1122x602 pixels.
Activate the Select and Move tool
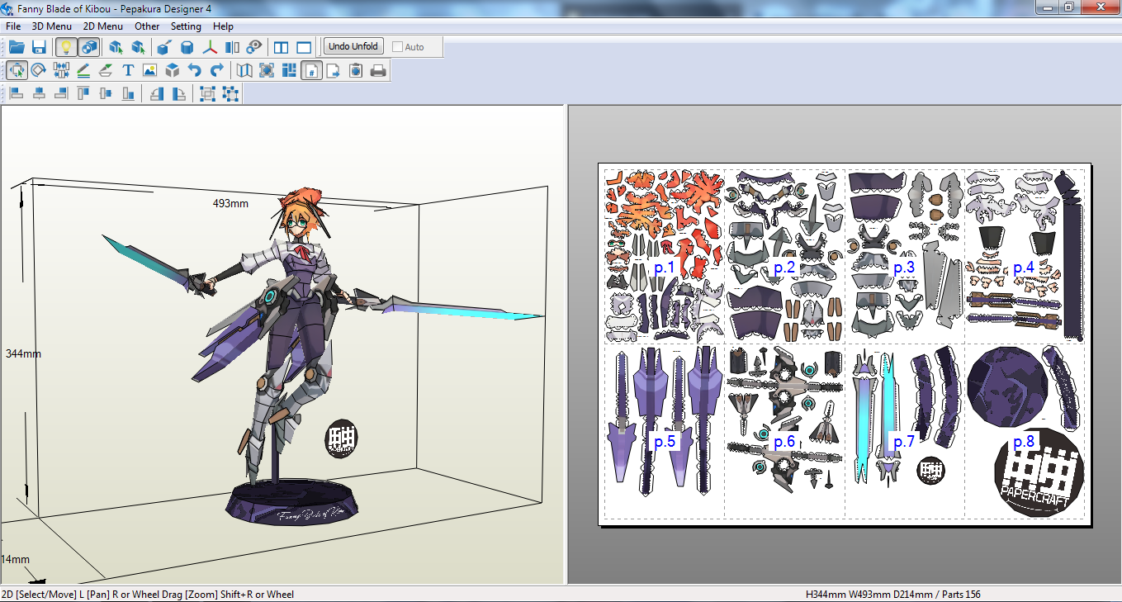17,70
